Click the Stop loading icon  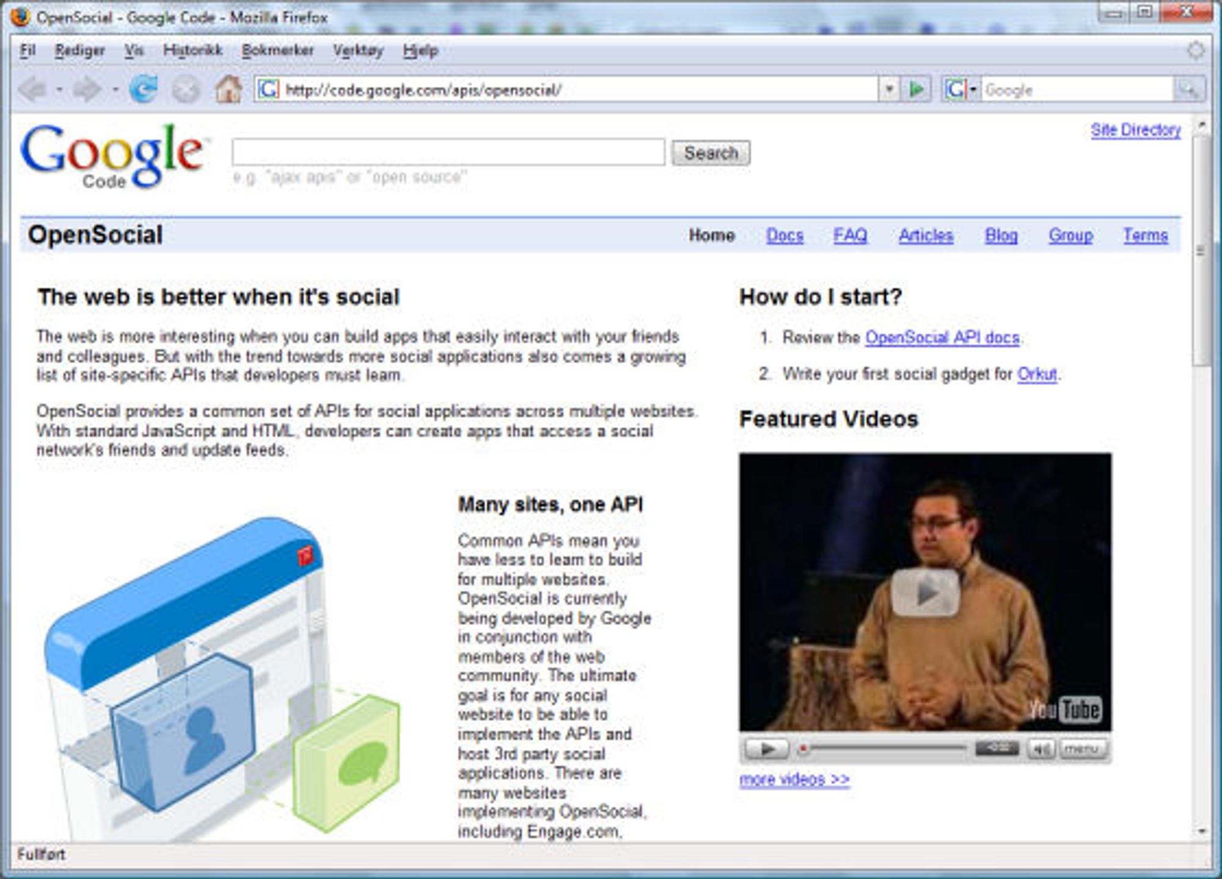pyautogui.click(x=186, y=90)
